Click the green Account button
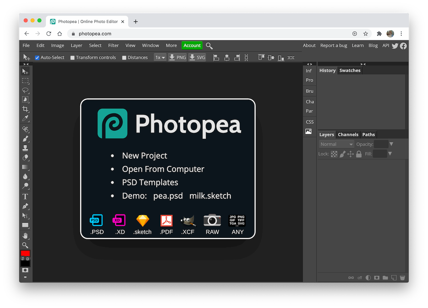This screenshot has width=428, height=308. (192, 45)
